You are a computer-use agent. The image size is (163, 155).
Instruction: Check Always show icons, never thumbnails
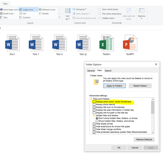coord(94,102)
